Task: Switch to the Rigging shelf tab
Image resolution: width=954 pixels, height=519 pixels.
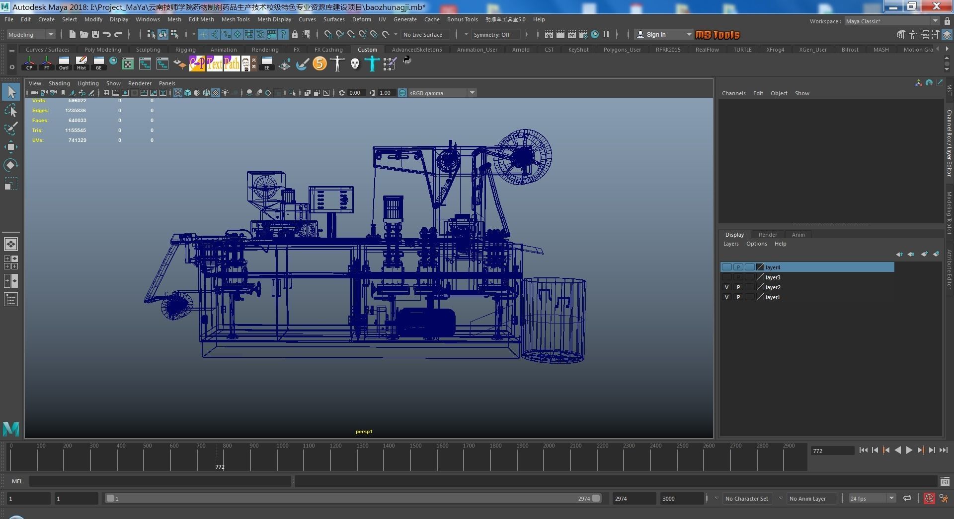Action: click(185, 50)
